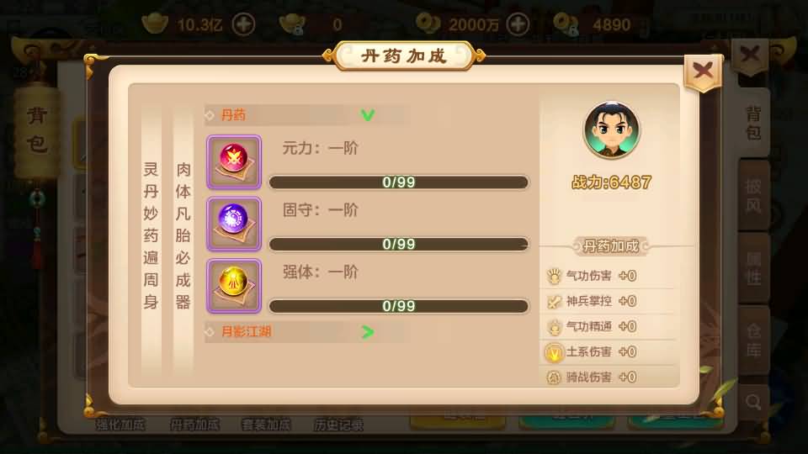Screen dimensions: 808x454
Task: Expand the 月影江湖 section arrow
Action: coord(368,332)
